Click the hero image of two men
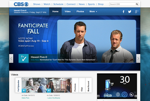The image size is (150, 101). coord(97,41)
